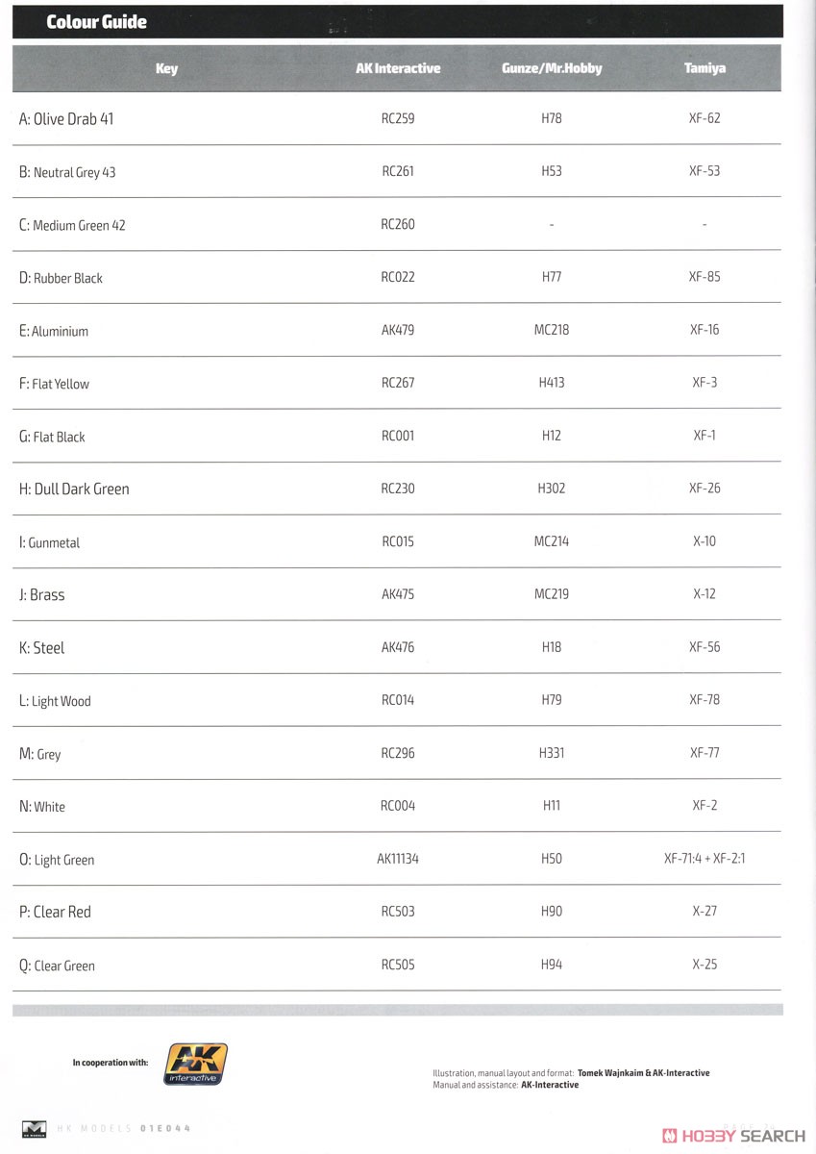Click AK11134 code for Light Green

(398, 859)
